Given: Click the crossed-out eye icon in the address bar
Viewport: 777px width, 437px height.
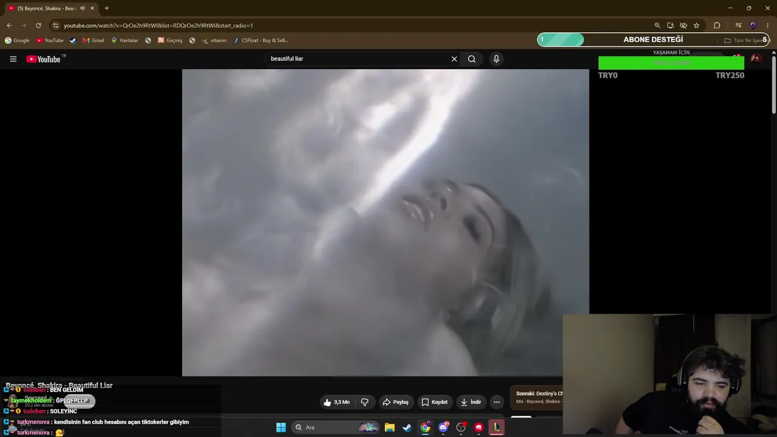Looking at the screenshot, I should coord(684,25).
